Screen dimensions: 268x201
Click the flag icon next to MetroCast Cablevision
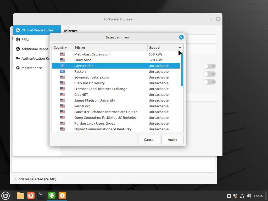pyautogui.click(x=62, y=54)
